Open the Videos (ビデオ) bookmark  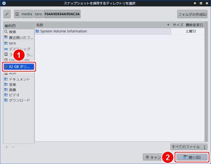tap(14, 95)
